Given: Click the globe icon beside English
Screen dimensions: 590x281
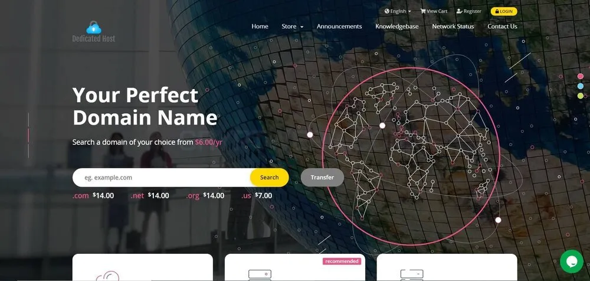Looking at the screenshot, I should pos(387,11).
